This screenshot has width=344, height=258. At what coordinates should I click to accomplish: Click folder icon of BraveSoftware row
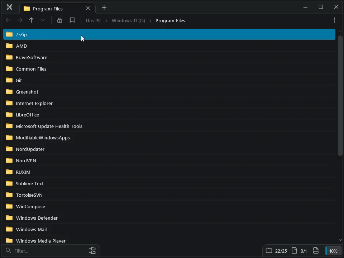pos(9,57)
